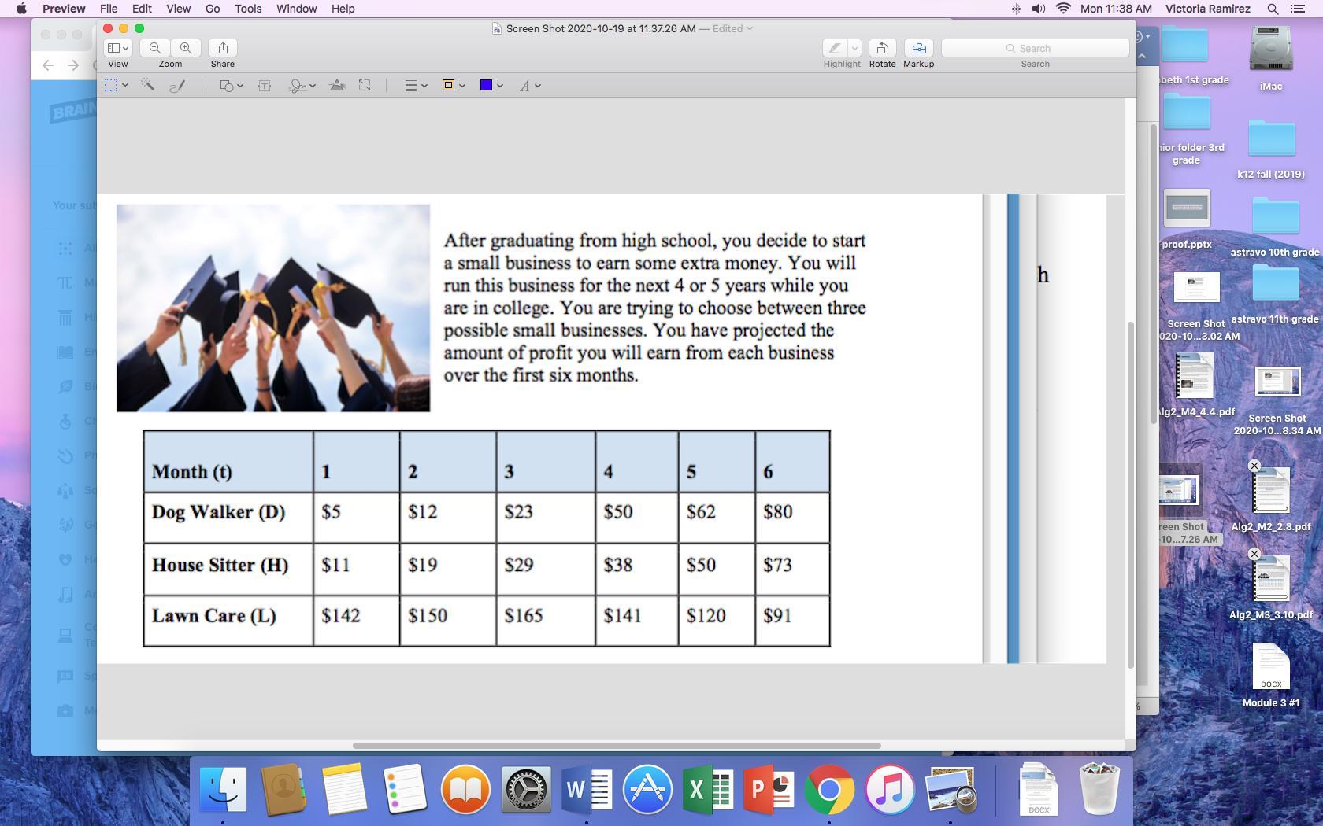Open the Sign signature menu
This screenshot has height=826, width=1323.
click(302, 85)
